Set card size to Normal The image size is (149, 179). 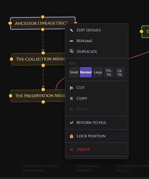coord(86,72)
